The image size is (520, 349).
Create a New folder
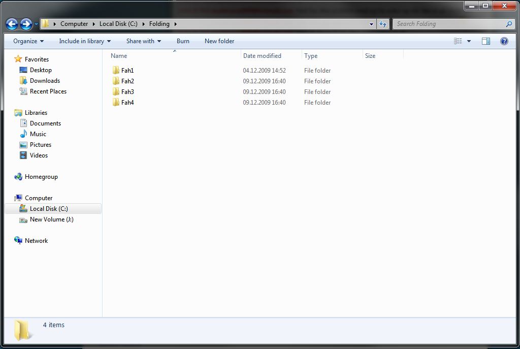point(219,41)
